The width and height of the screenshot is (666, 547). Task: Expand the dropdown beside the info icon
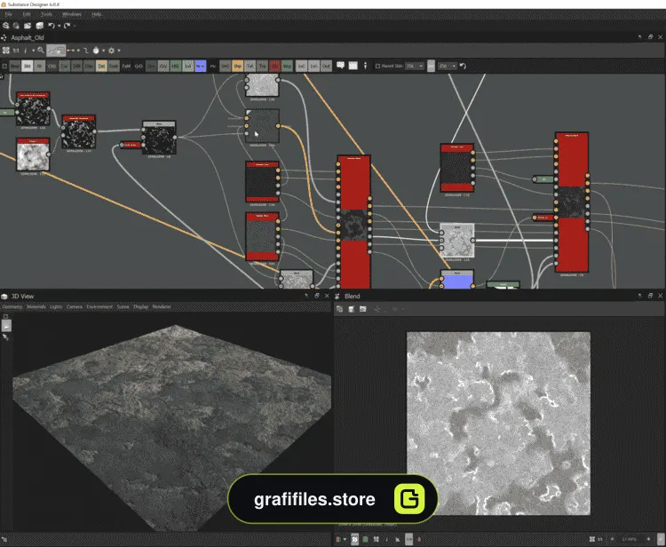click(x=33, y=51)
